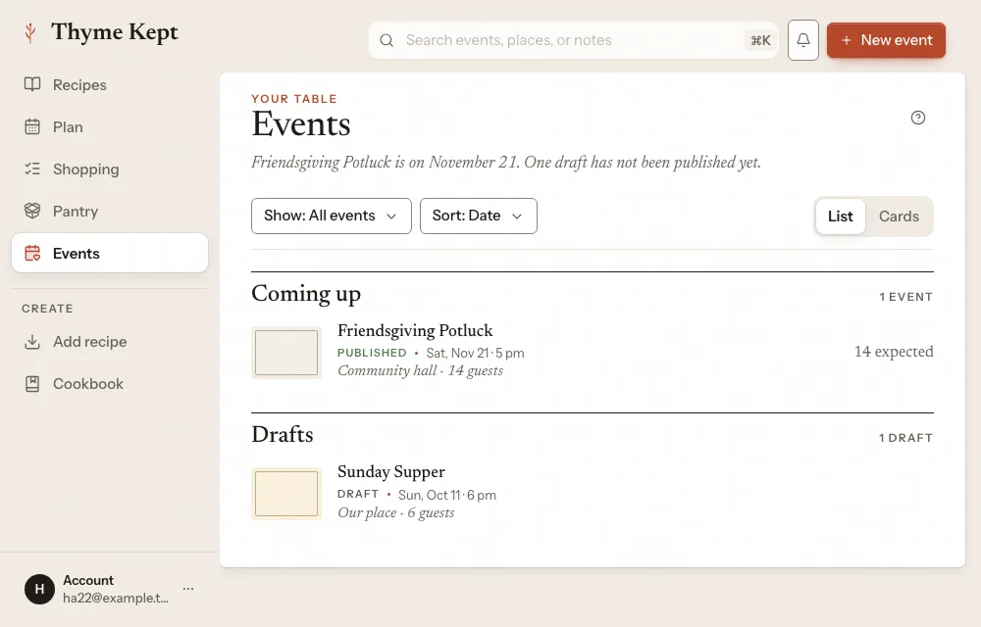Screen dimensions: 981x627
Task: Click the Plan calendar icon
Action: click(32, 126)
